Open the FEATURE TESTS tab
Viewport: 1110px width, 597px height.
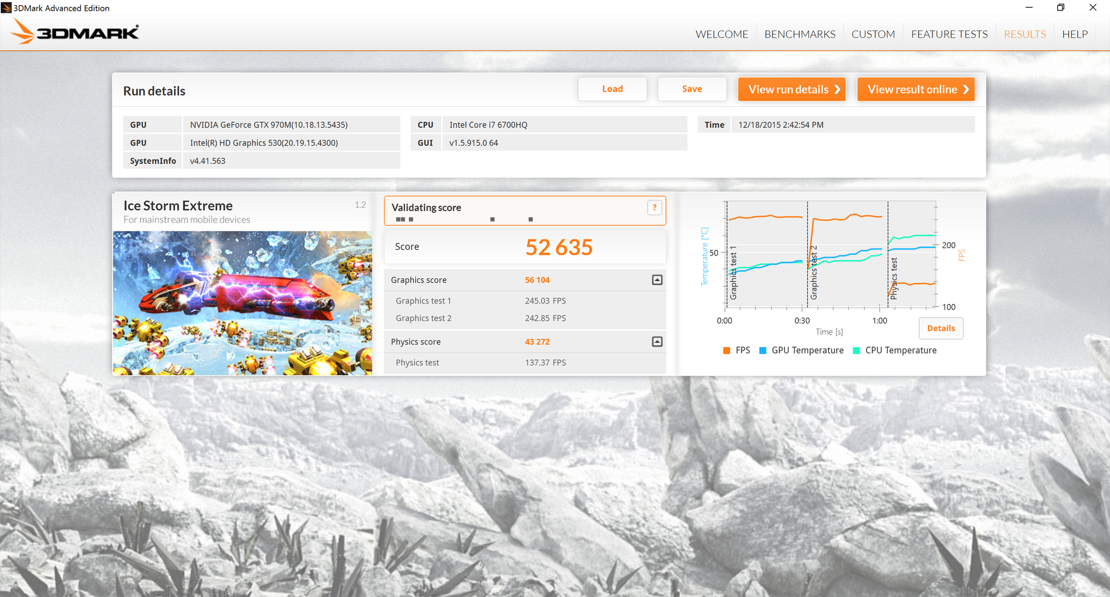[949, 34]
